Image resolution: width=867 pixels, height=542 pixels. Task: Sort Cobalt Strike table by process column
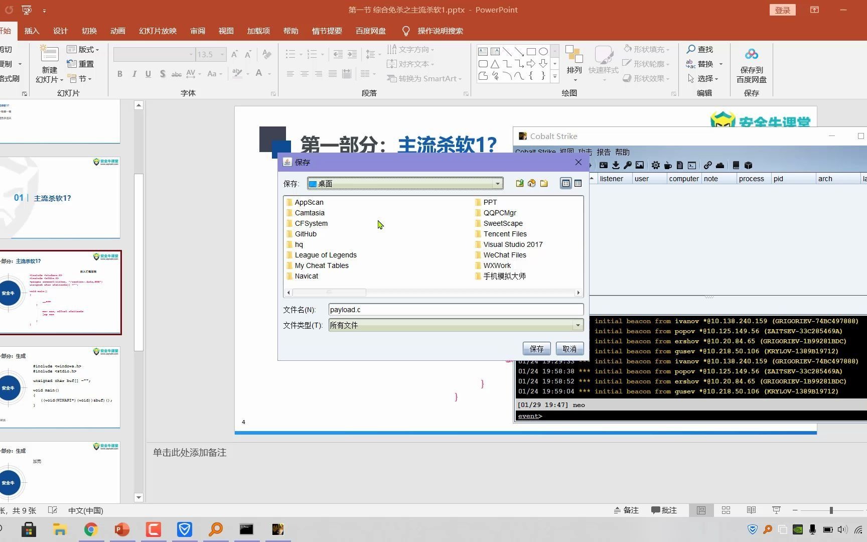752,179
